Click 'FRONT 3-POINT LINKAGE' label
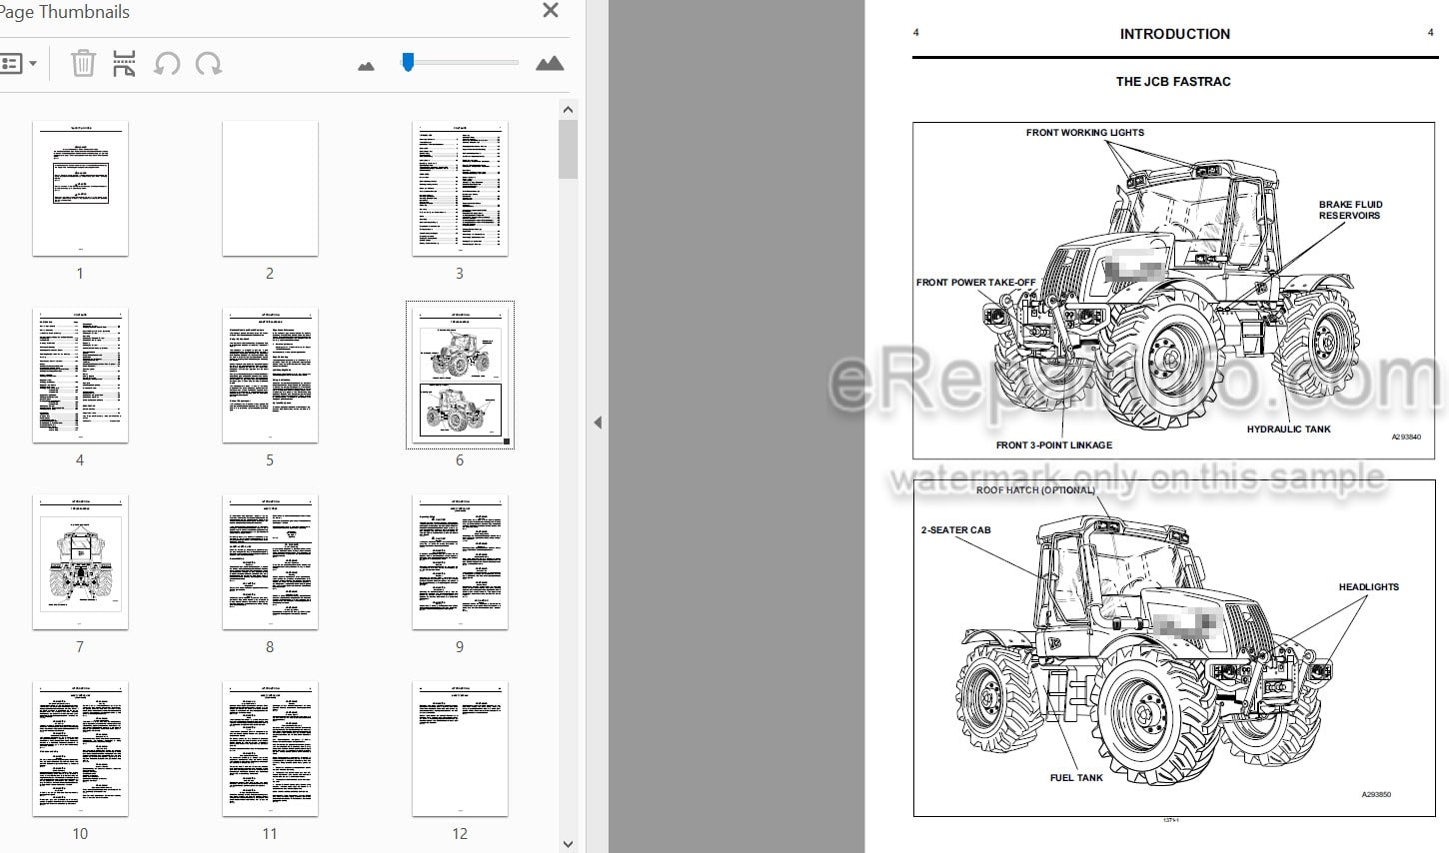This screenshot has height=853, width=1449. (1053, 445)
